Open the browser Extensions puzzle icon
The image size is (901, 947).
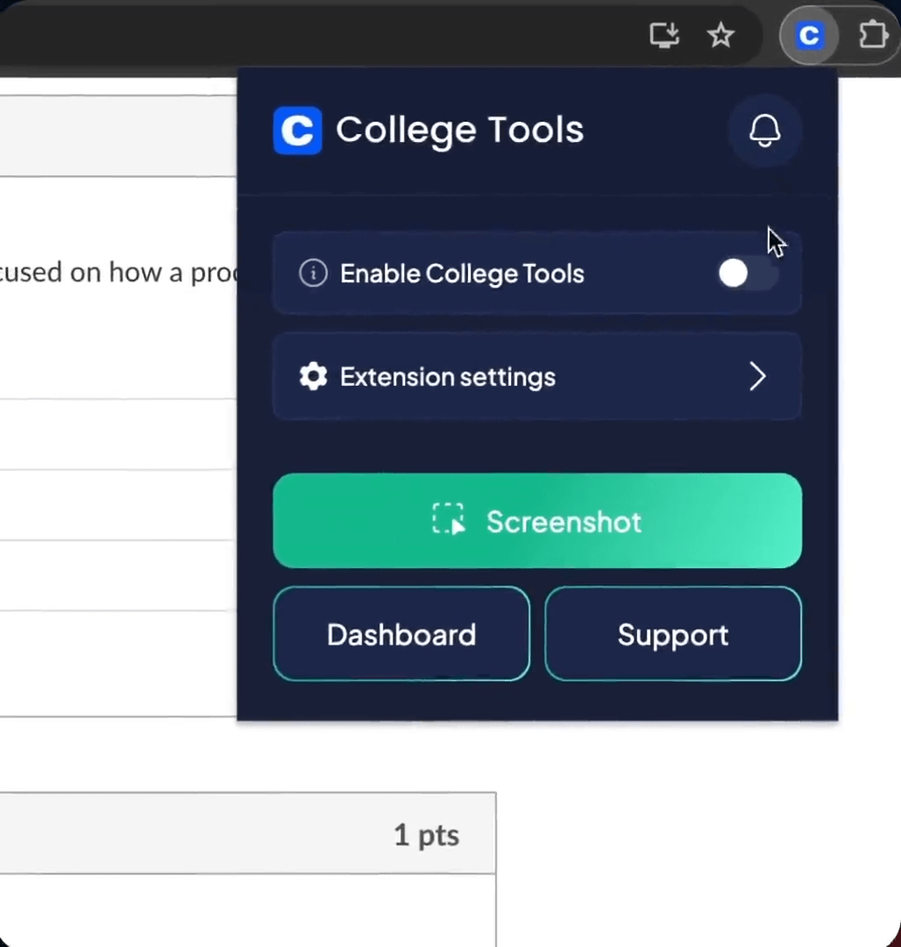[x=873, y=36]
